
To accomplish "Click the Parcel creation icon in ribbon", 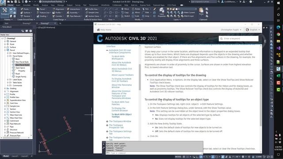I will click(38, 9).
